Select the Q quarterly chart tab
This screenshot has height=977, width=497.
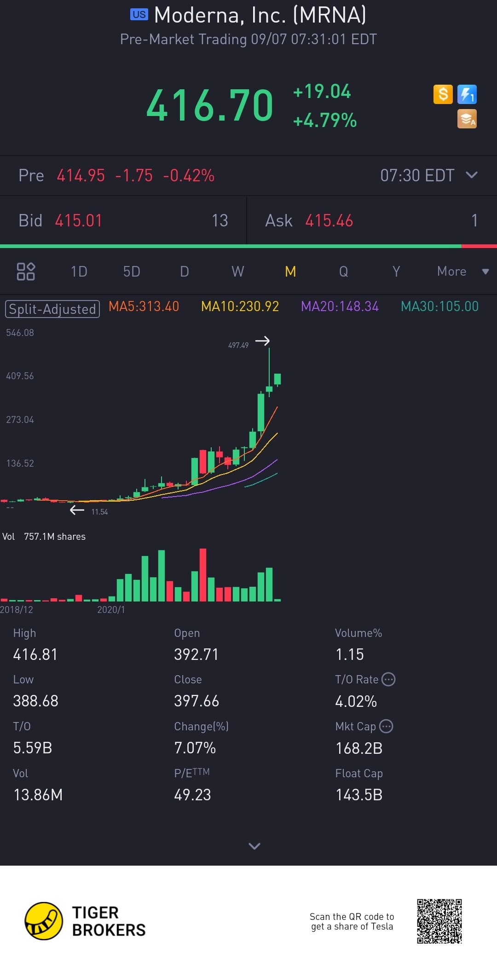[343, 272]
